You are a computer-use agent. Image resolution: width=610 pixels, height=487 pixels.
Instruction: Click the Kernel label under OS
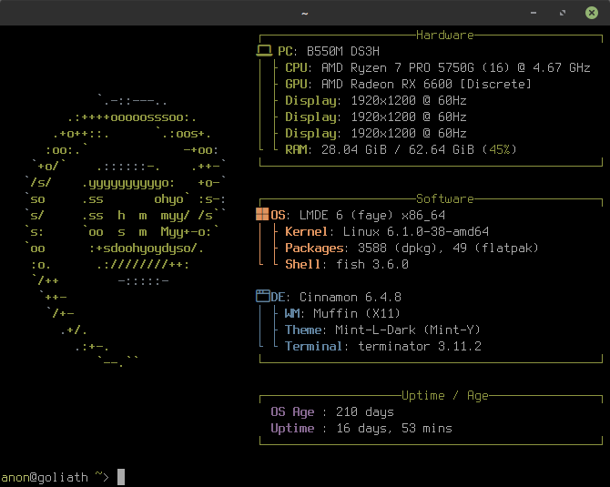click(x=303, y=231)
